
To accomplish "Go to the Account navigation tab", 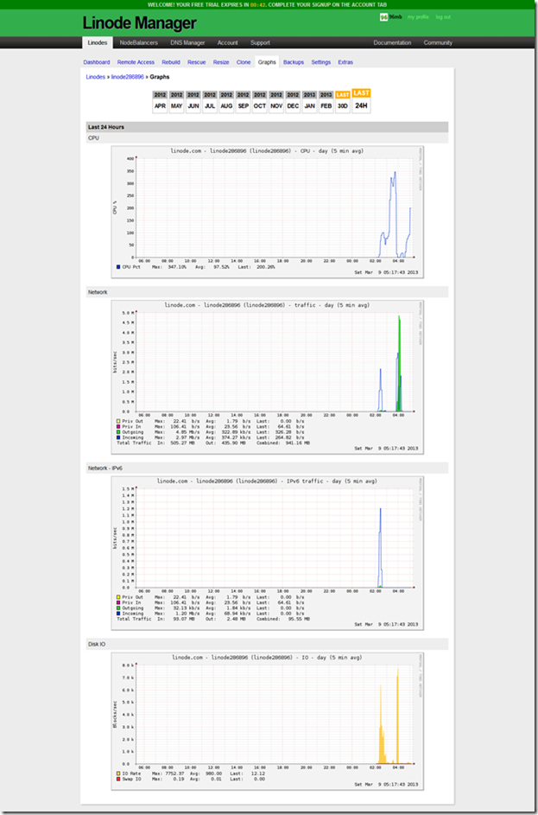I will click(227, 42).
